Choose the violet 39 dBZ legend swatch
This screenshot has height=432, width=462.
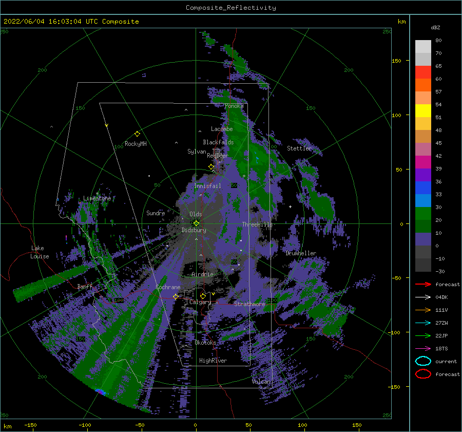click(423, 175)
